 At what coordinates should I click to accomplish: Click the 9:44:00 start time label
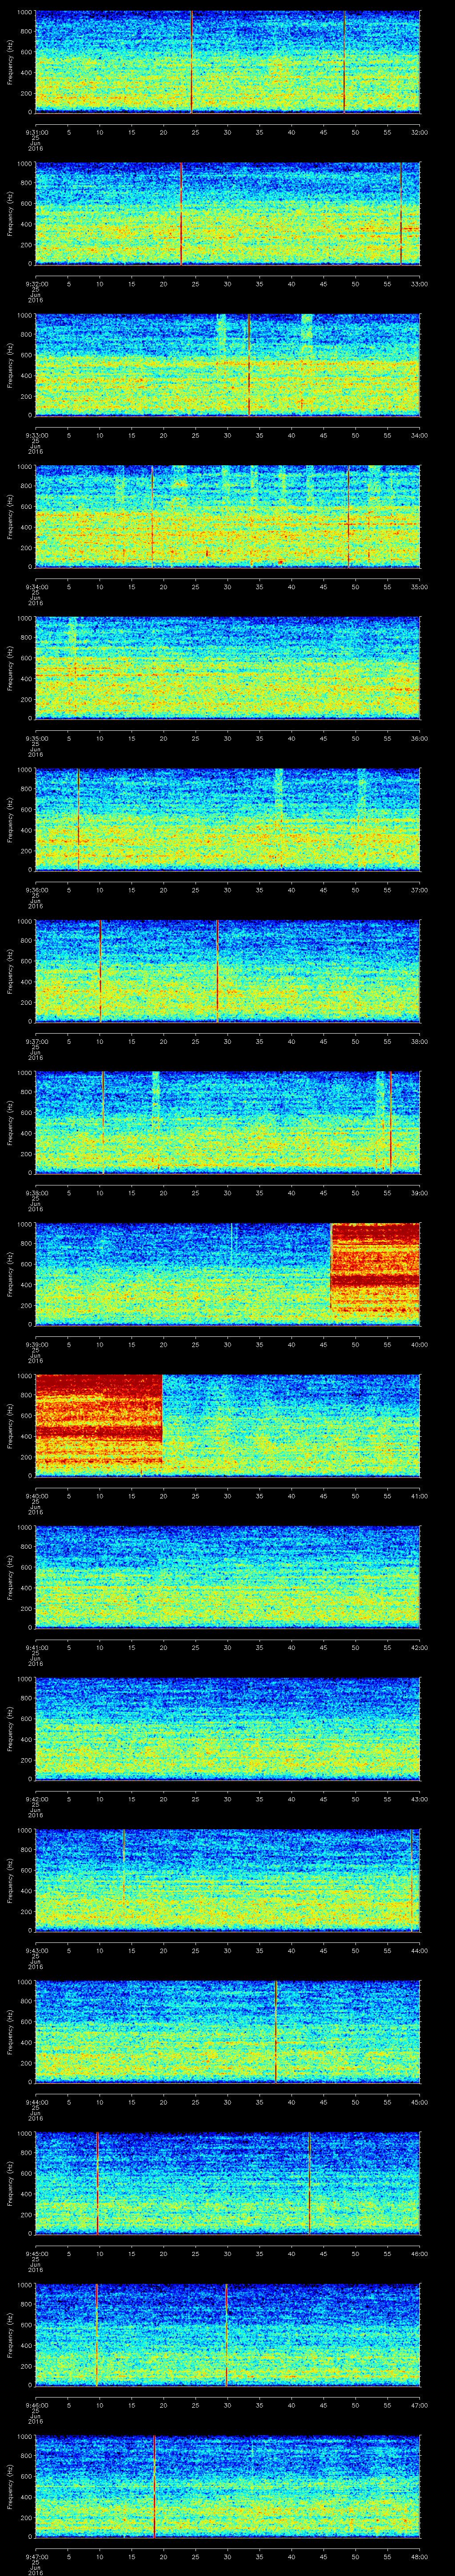click(36, 2102)
